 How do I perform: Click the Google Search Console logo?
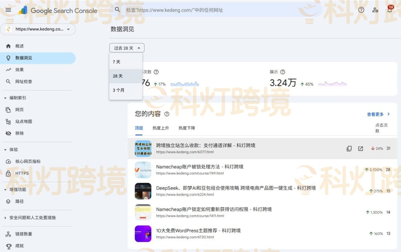click(58, 11)
